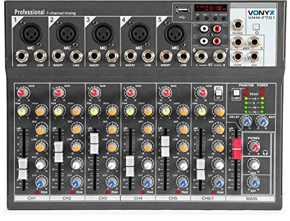The height and width of the screenshot is (221, 290).
Task: Click the channel 4 INSERT jack
Action: [131, 56]
